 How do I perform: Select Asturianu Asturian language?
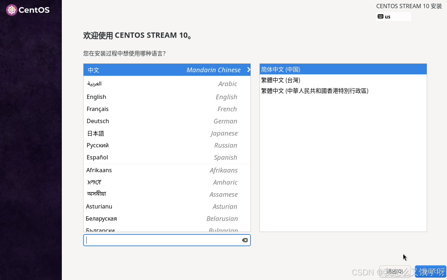(167, 206)
